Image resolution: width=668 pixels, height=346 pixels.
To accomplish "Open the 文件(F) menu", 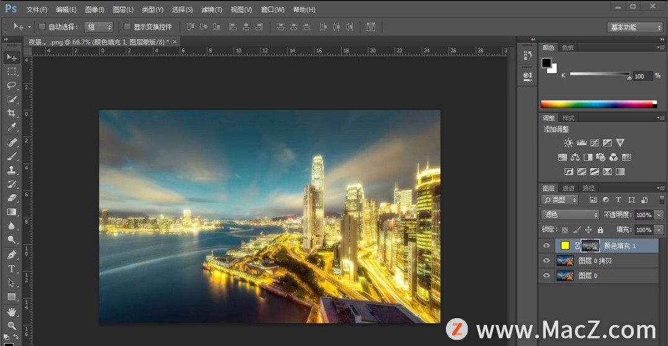I will tap(37, 9).
